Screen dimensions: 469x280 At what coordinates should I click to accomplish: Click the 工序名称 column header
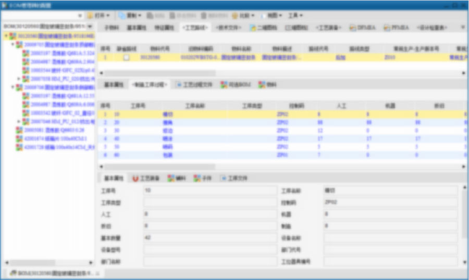tap(195, 106)
